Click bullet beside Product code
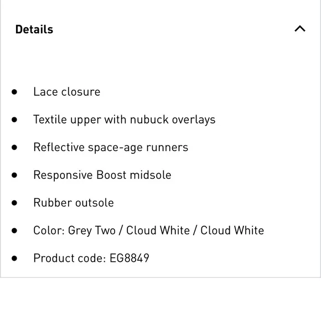321x321 pixels. coord(14,258)
